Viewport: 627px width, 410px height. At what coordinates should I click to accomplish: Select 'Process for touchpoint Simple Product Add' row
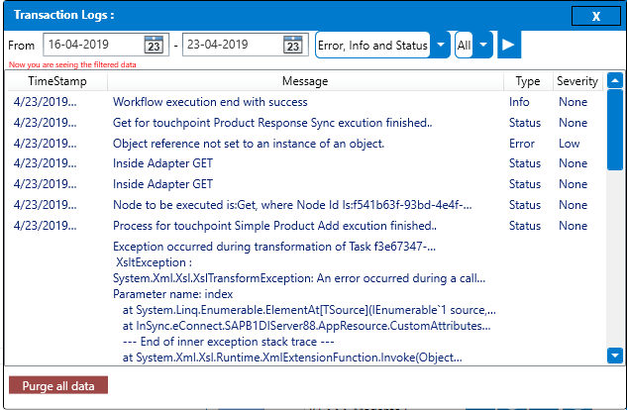[x=306, y=226]
